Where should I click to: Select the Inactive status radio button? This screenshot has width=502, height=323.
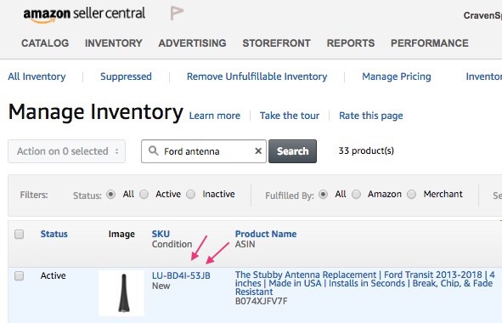[191, 194]
